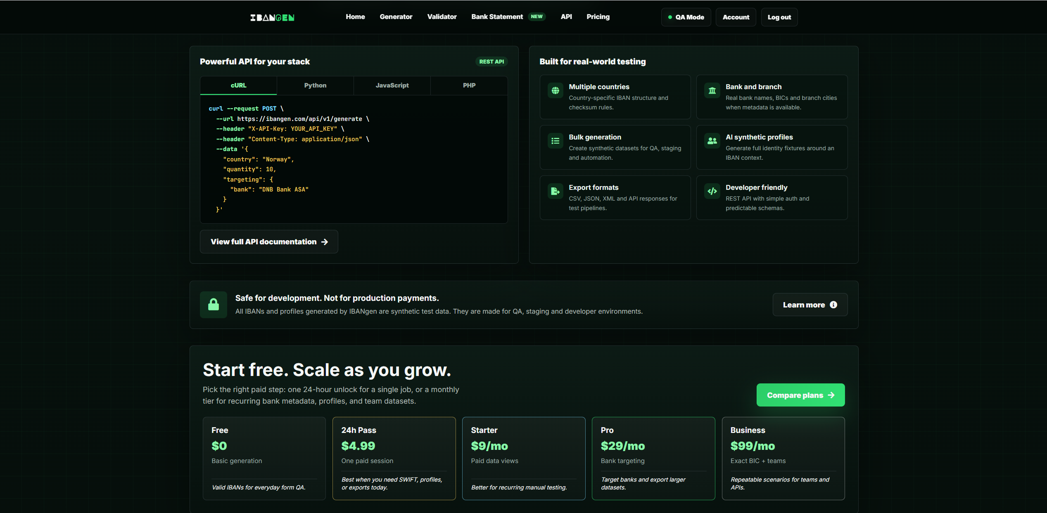Switch to the JavaScript code tab
The height and width of the screenshot is (513, 1047).
tap(392, 85)
